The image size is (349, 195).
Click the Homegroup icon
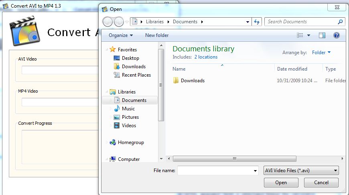[113, 142]
